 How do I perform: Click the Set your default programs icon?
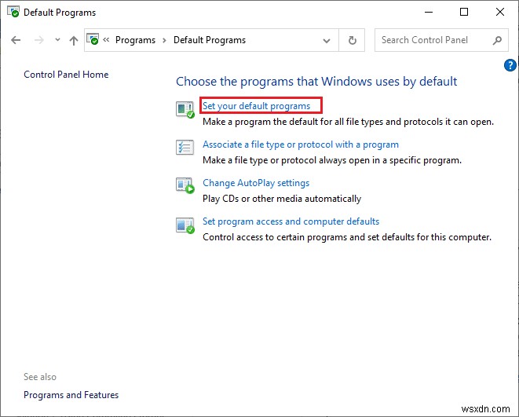(185, 109)
